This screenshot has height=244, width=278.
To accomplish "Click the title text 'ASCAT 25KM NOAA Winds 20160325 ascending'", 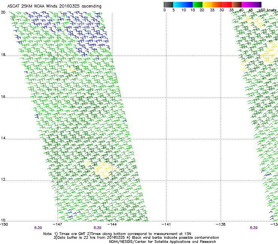I will [x=54, y=6].
